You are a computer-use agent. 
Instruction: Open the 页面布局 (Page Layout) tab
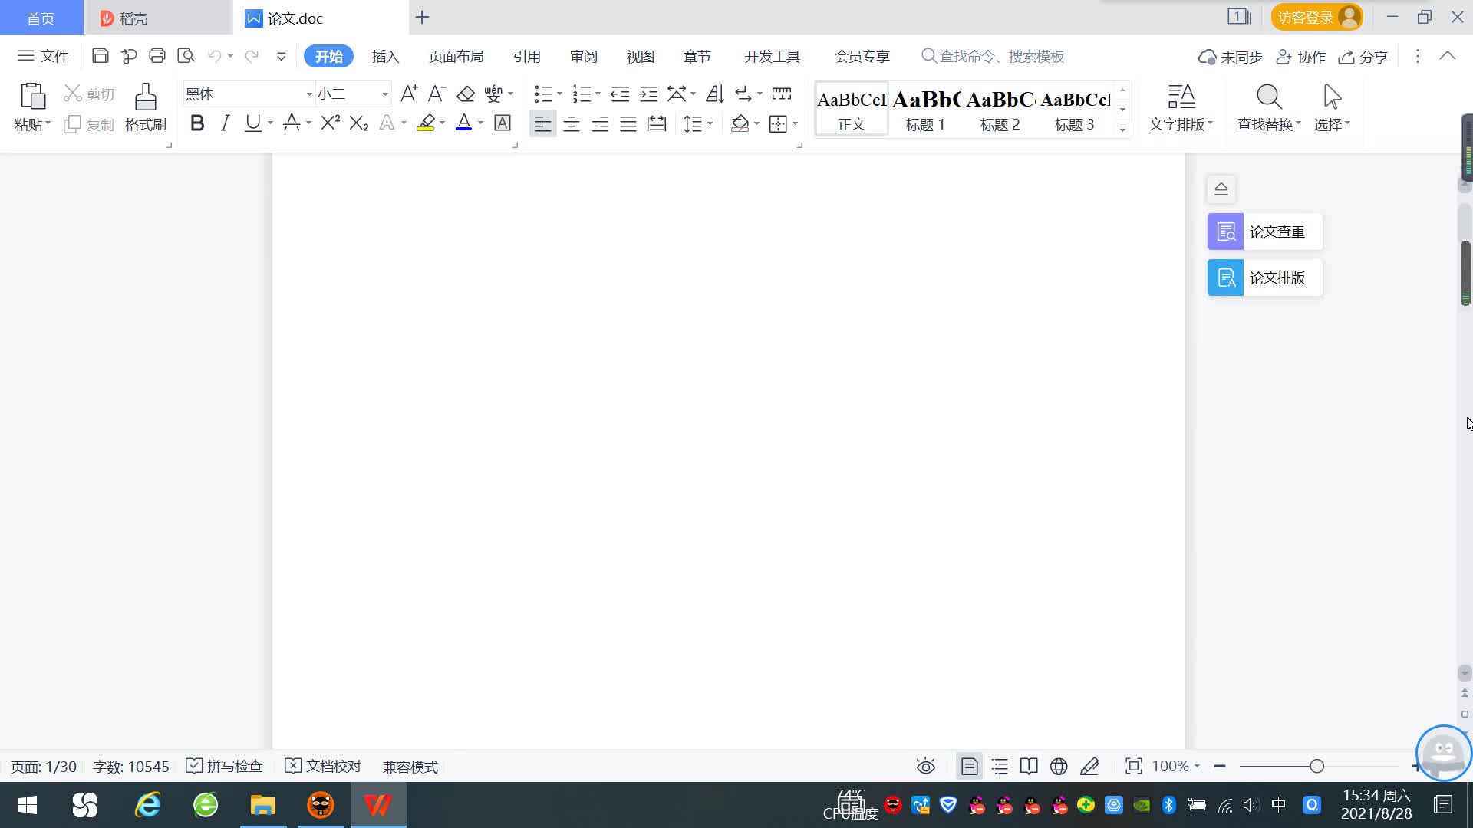456,57
